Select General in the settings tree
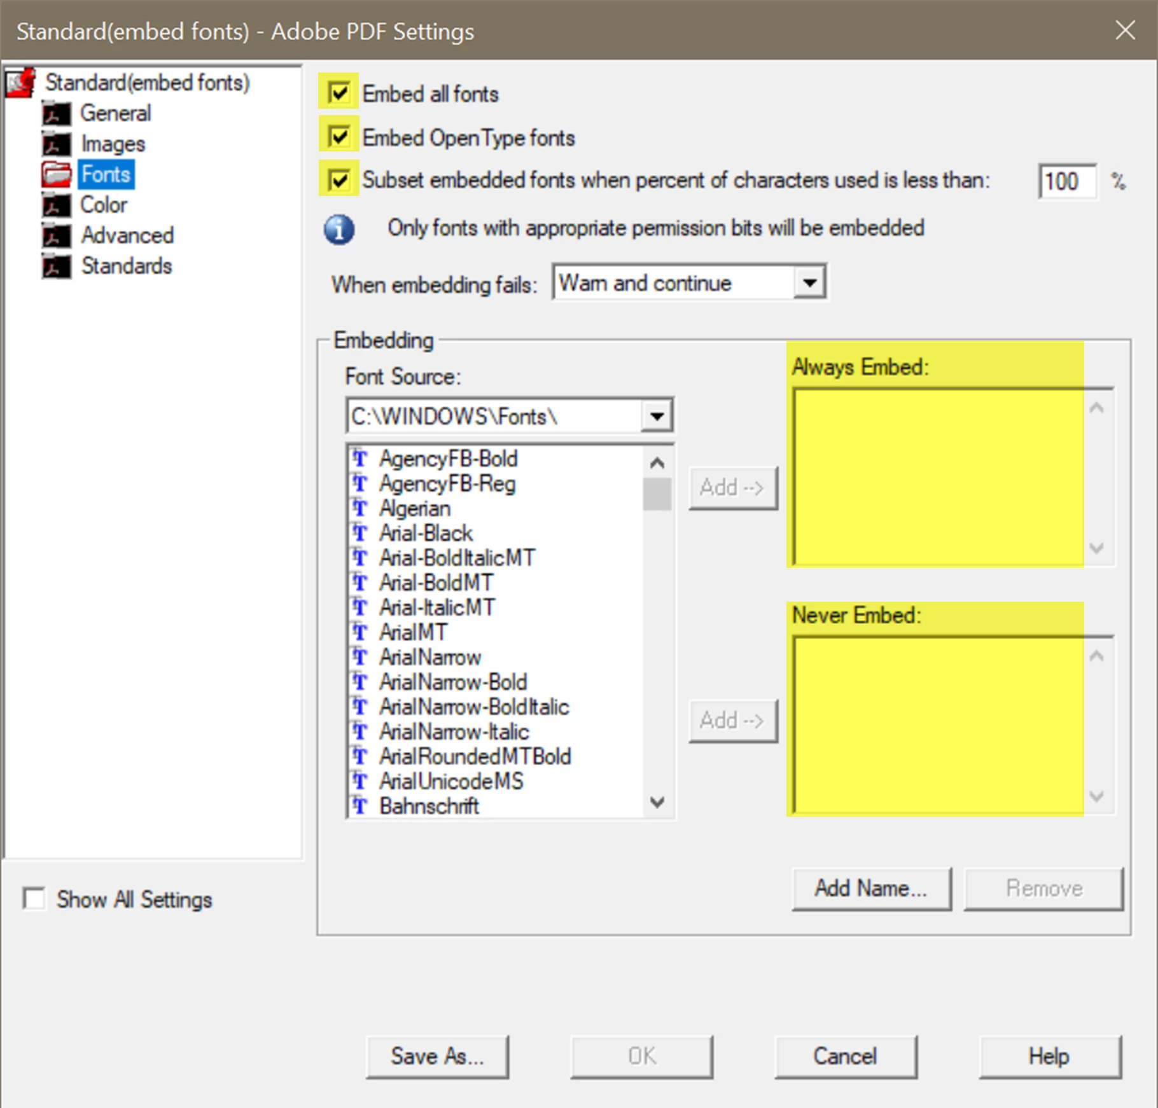1158x1108 pixels. [x=115, y=114]
